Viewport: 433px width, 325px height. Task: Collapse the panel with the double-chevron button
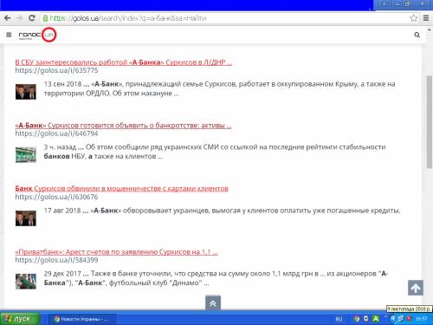click(x=213, y=303)
